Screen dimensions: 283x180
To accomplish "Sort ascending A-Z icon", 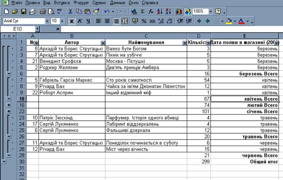I will (160, 12).
